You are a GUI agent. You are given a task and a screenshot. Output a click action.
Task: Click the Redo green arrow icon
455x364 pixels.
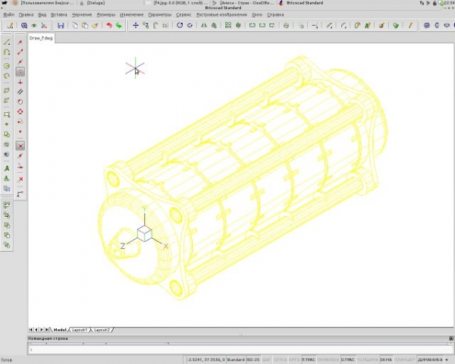pyautogui.click(x=119, y=25)
